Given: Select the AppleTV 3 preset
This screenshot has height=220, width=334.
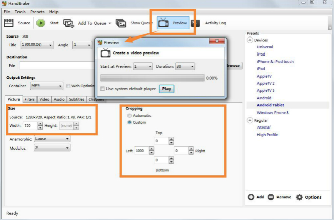Looking at the screenshot, I should point(266,90).
